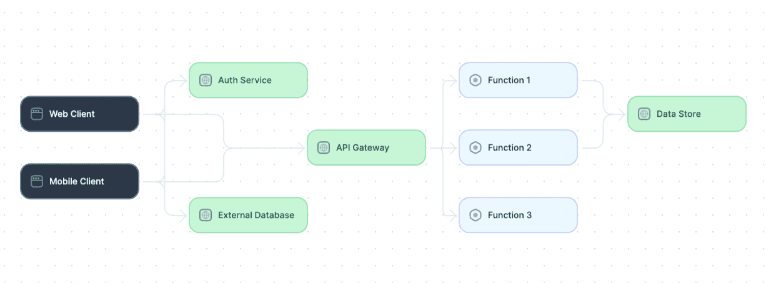Select the Auth Service node label
766x283 pixels.
click(x=245, y=80)
